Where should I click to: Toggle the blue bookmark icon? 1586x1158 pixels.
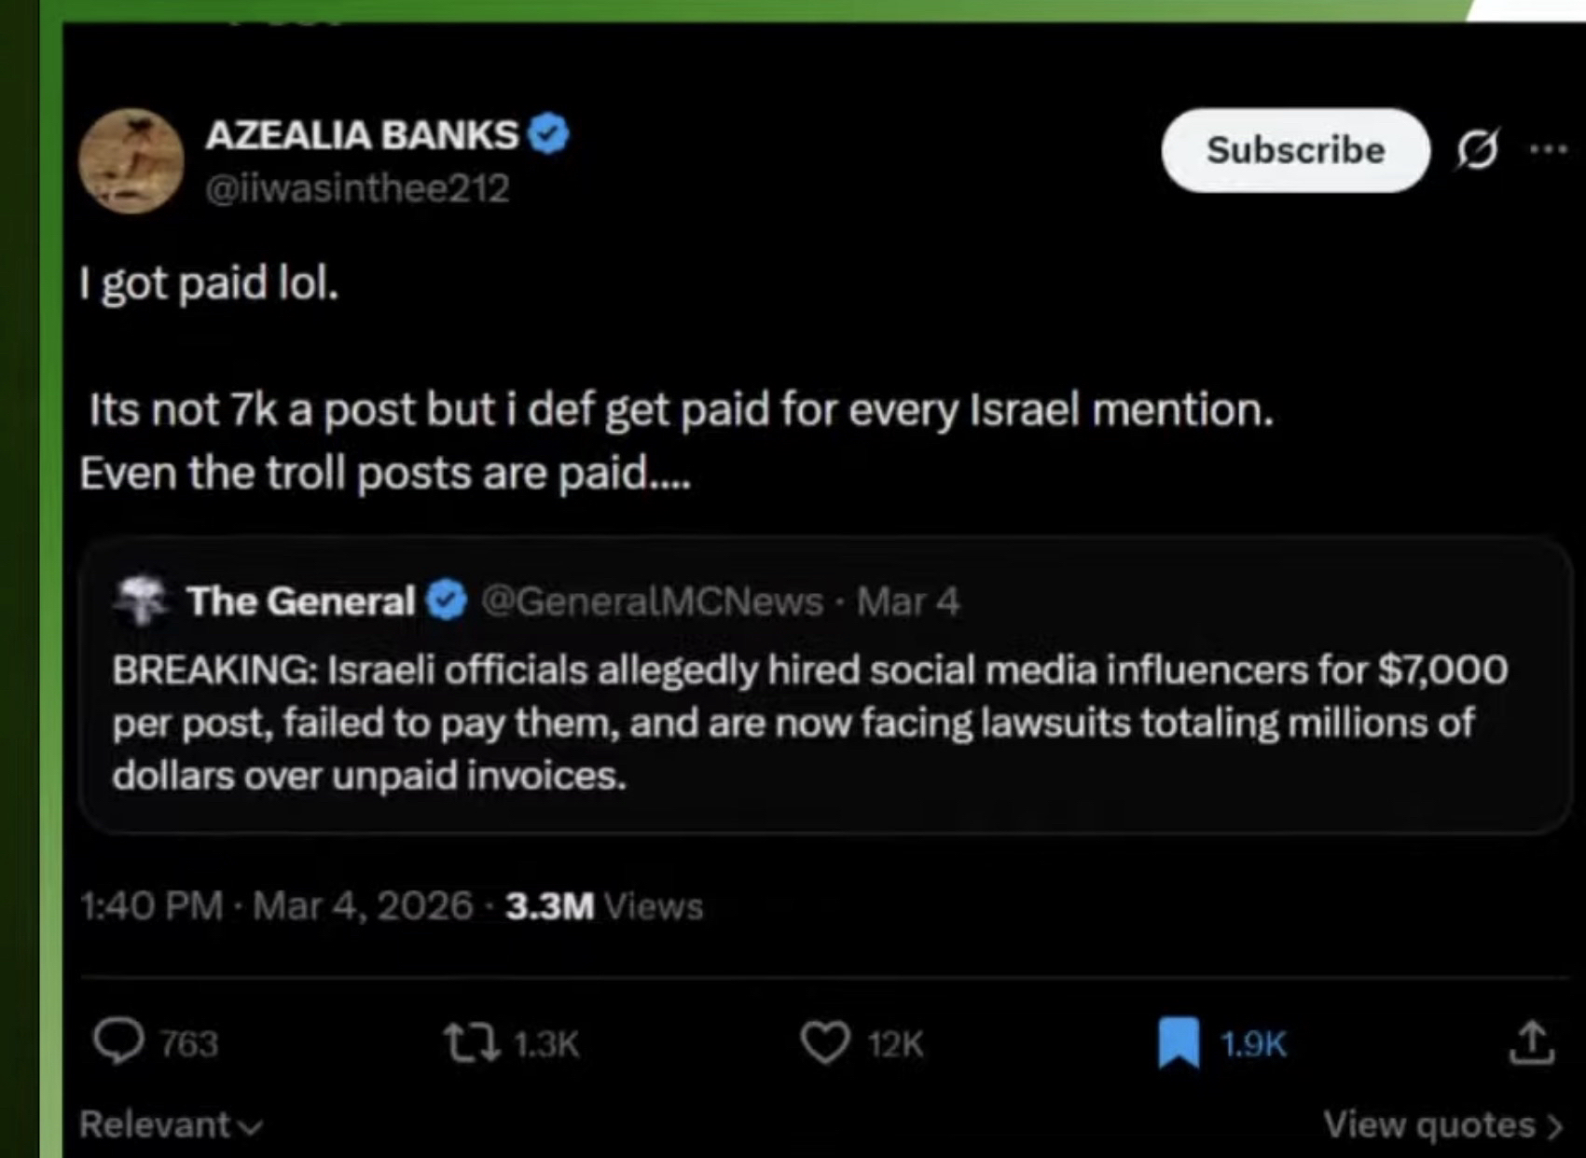tap(1179, 1042)
